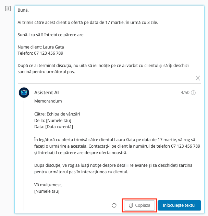Open the template list icon beside the editor

8,9
